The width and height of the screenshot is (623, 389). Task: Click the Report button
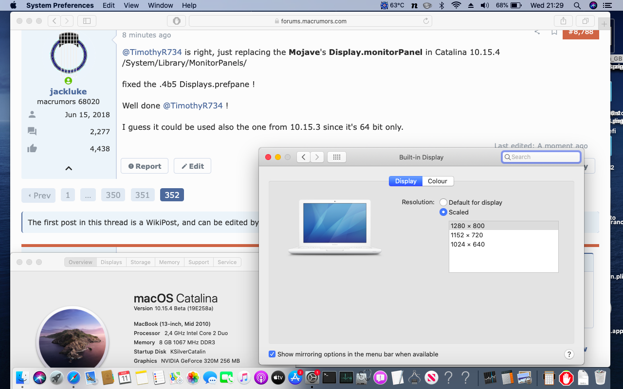tap(145, 166)
